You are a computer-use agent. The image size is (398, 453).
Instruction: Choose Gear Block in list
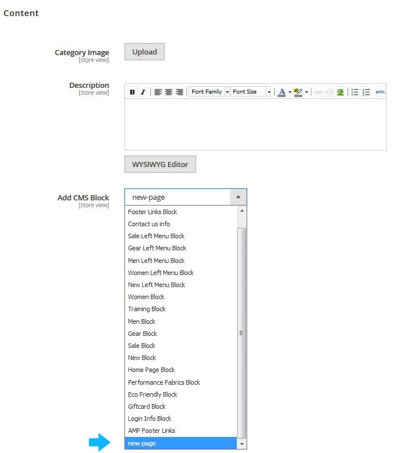pos(181,334)
